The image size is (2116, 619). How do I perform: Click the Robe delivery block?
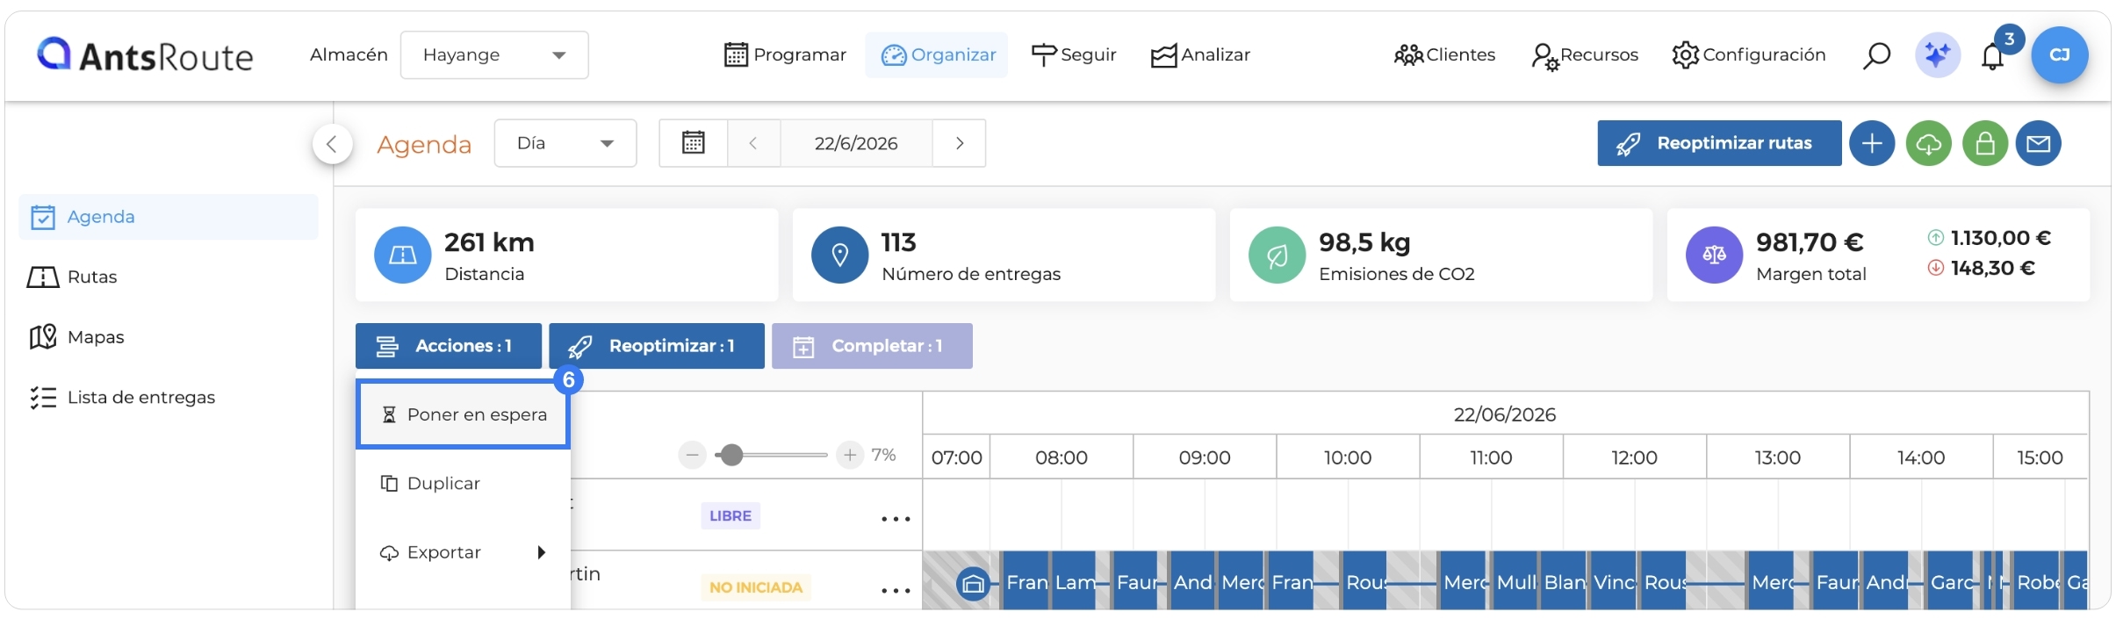(2036, 581)
